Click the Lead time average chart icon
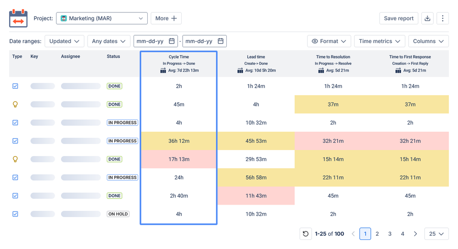 click(240, 70)
